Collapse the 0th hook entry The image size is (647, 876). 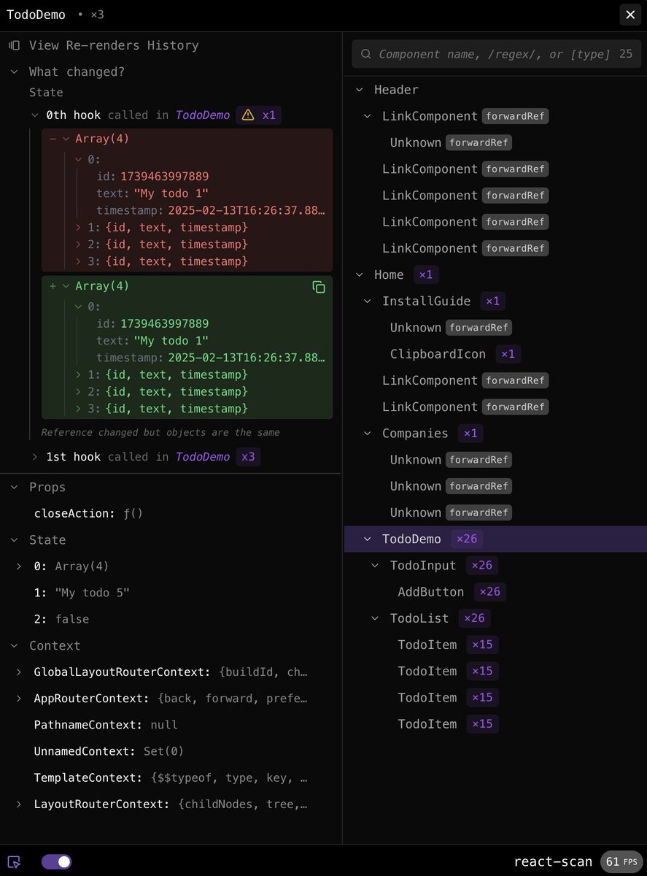pos(35,115)
